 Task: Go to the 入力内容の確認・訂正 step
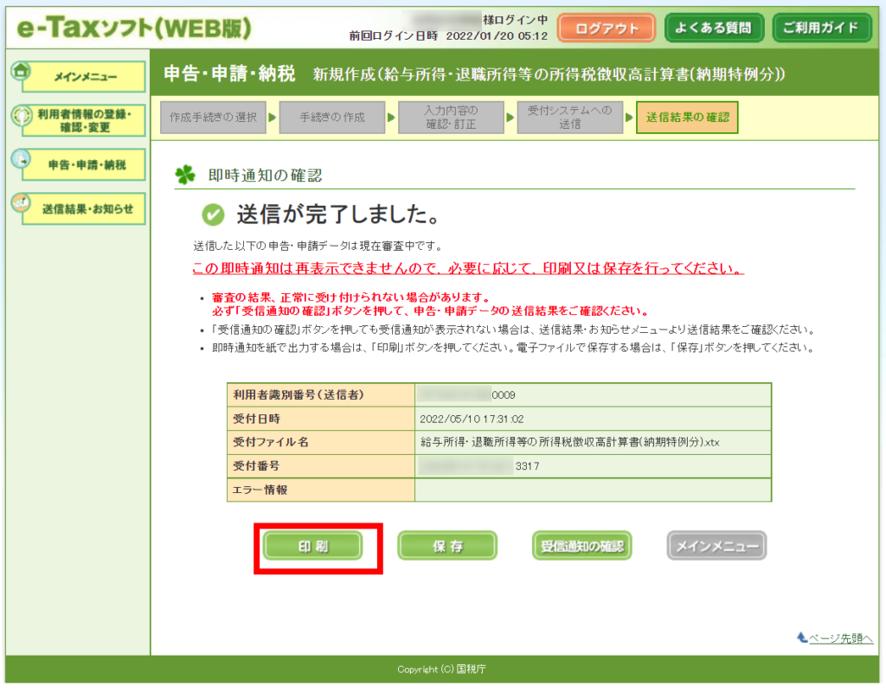coord(451,117)
